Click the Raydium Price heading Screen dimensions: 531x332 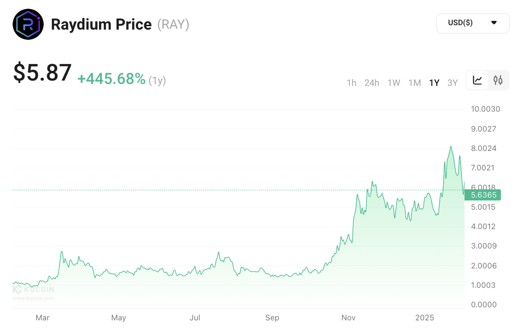[101, 24]
